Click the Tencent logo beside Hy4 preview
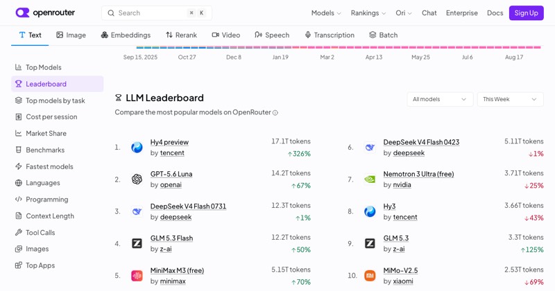 point(137,147)
